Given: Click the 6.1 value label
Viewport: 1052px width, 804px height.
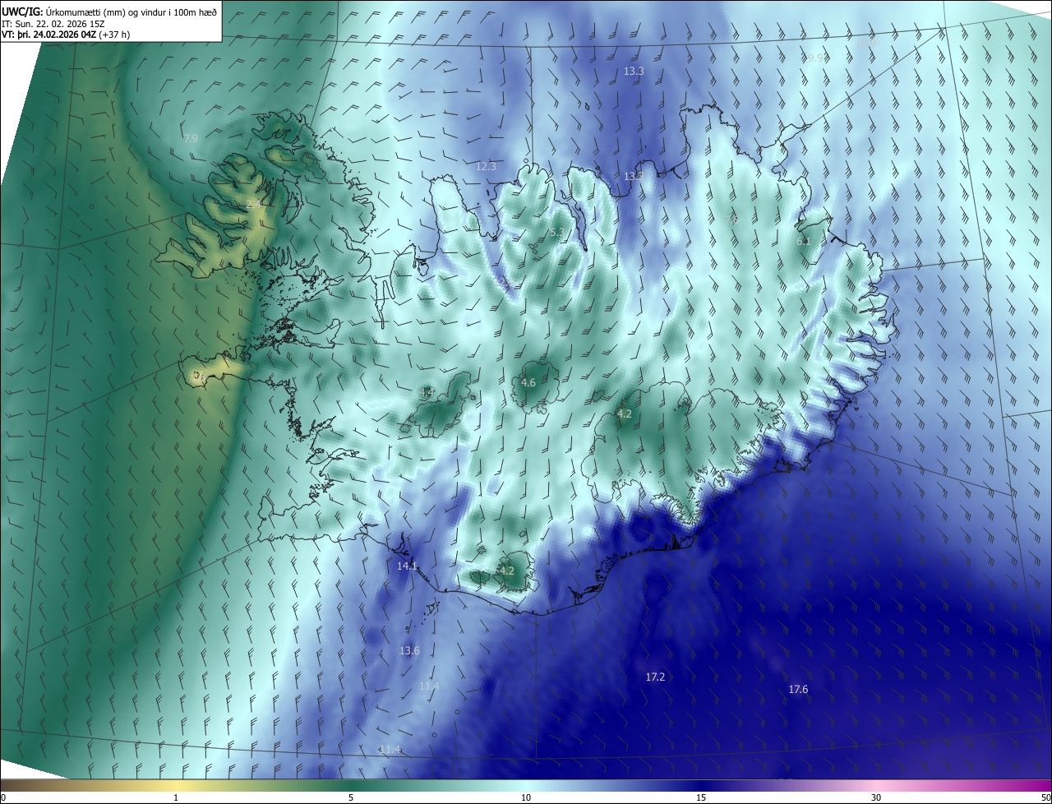Looking at the screenshot, I should [x=804, y=241].
